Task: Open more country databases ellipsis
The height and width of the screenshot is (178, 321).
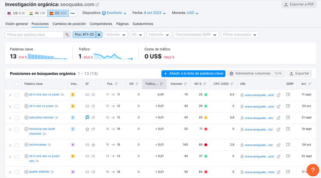Action: point(73,13)
